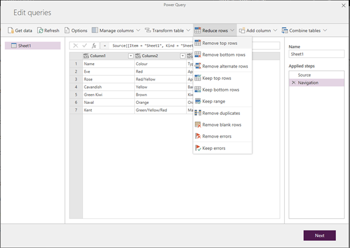The image size is (350, 248).
Task: Click the Remove duplicates icon in menu
Action: (198, 113)
